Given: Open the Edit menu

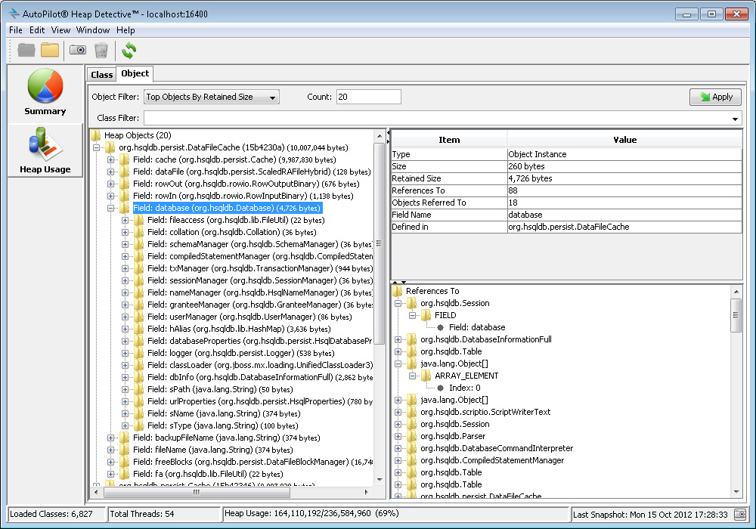Looking at the screenshot, I should 37,30.
